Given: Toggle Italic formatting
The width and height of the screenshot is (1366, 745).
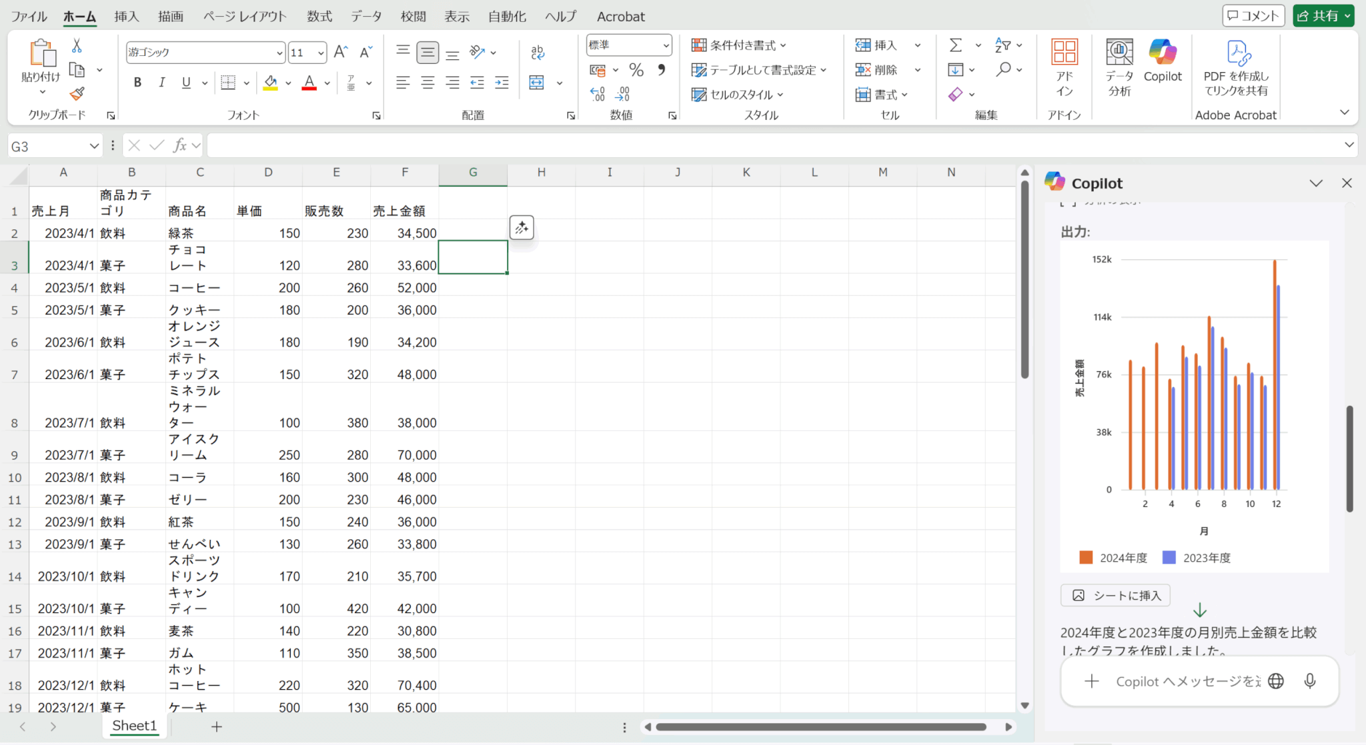Looking at the screenshot, I should click(161, 82).
